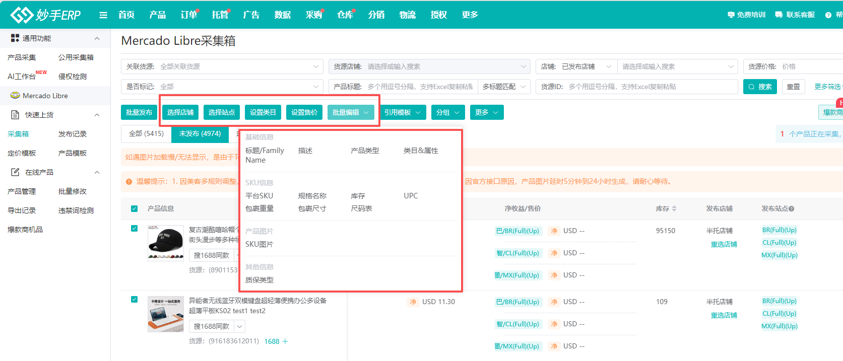Open the keyboard product thumbnail
Image resolution: width=843 pixels, height=361 pixels.
pos(166,314)
